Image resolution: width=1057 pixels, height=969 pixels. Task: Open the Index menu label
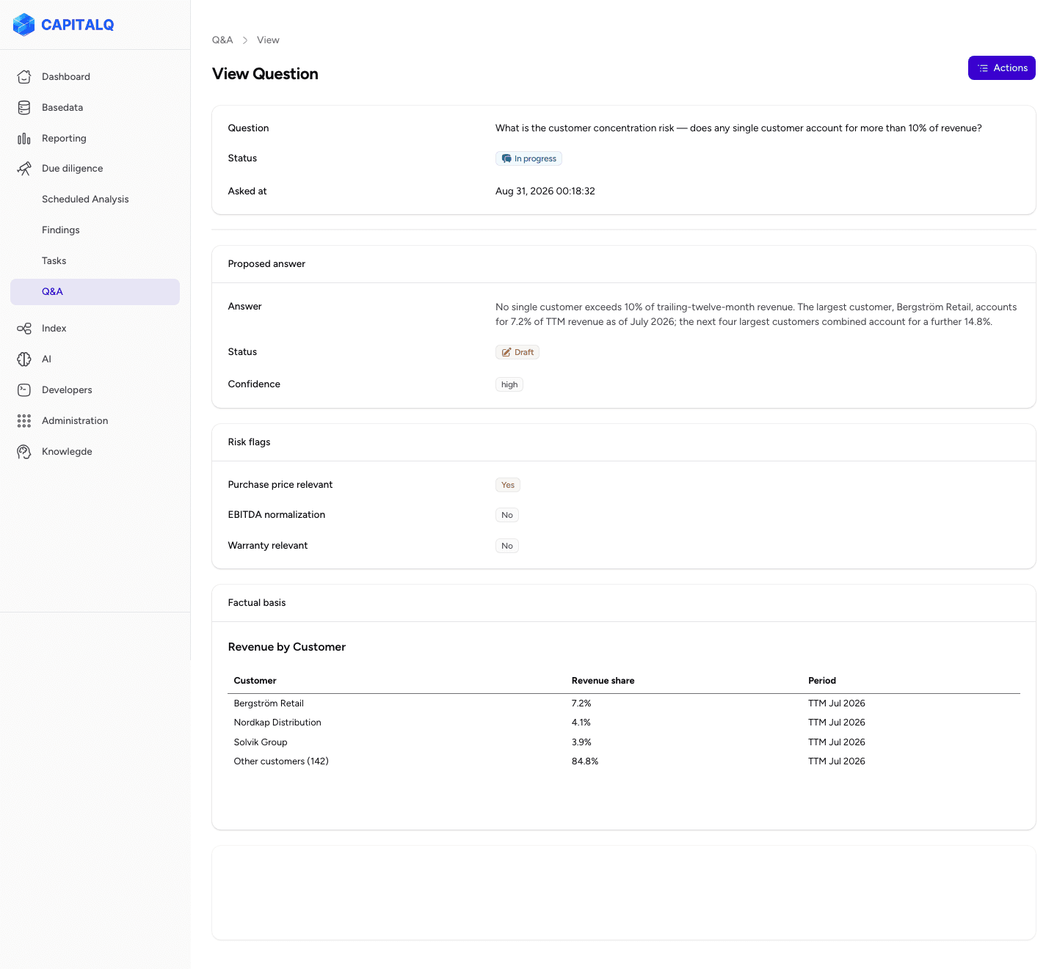54,329
